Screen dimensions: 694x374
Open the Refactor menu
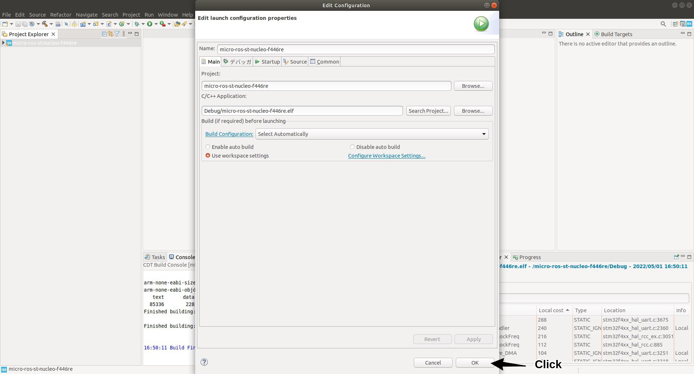61,15
